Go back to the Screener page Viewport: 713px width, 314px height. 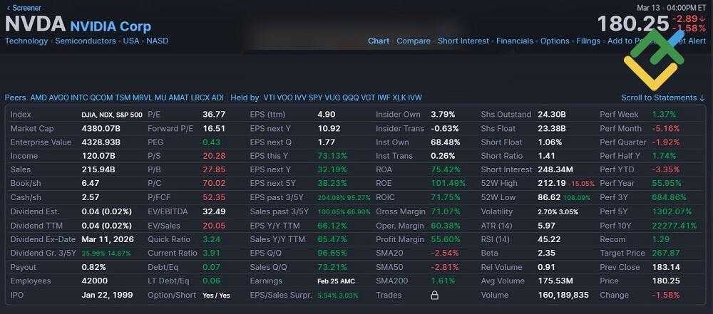(24, 8)
